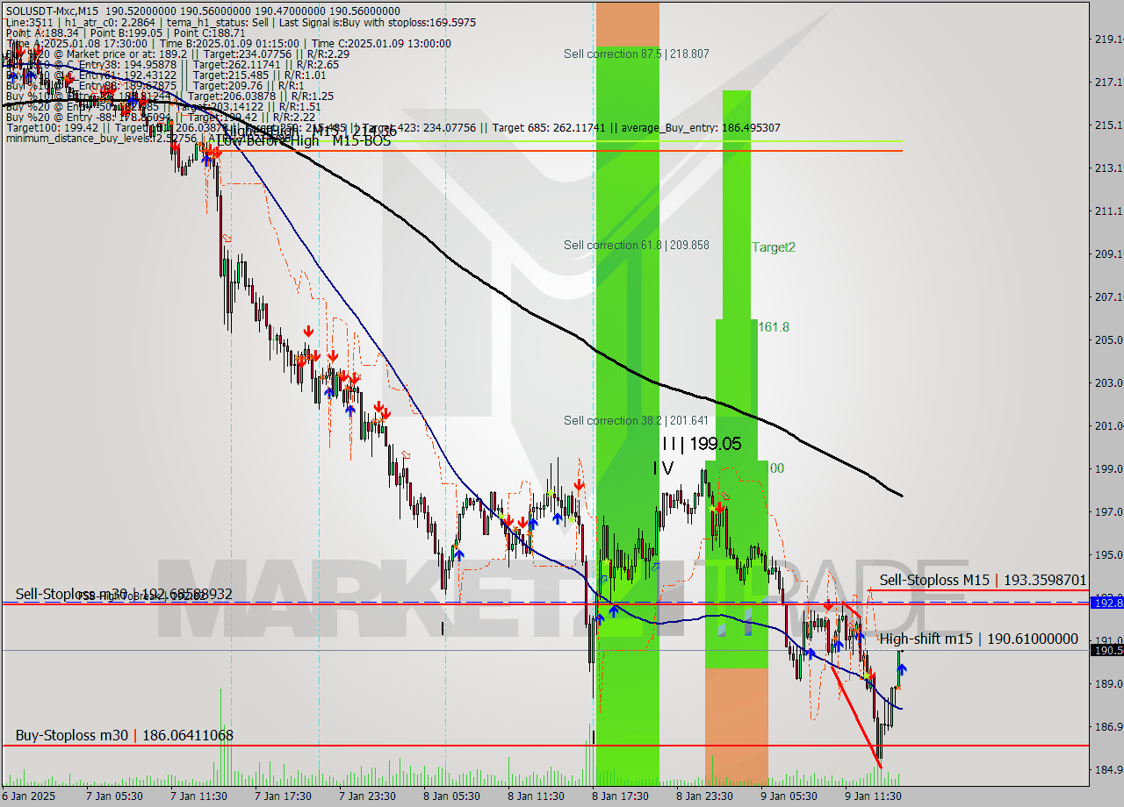The height and width of the screenshot is (807, 1124).
Task: Click the red sell arrow above I I 199.05 peak
Action: [720, 507]
